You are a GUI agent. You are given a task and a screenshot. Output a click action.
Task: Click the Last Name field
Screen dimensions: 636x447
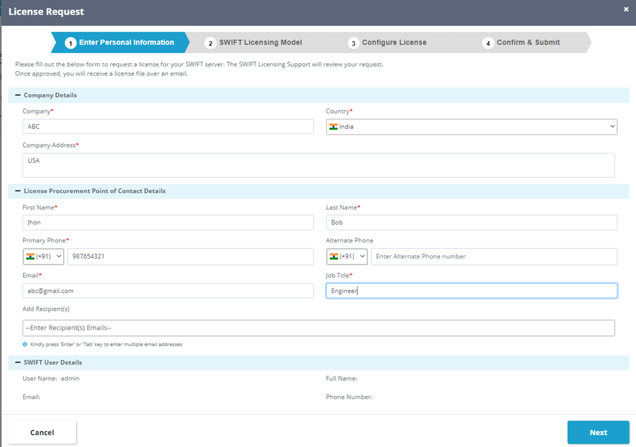[x=472, y=223]
